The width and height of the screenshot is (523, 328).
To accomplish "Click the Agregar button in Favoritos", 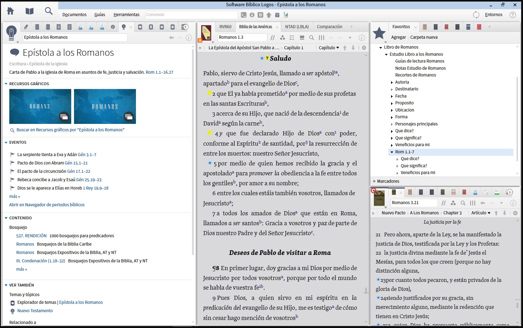I will [399, 37].
